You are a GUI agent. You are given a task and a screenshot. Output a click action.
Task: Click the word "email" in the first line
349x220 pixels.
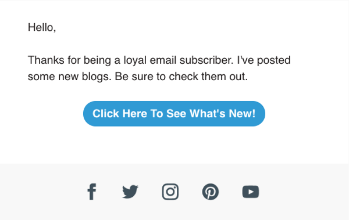click(163, 60)
